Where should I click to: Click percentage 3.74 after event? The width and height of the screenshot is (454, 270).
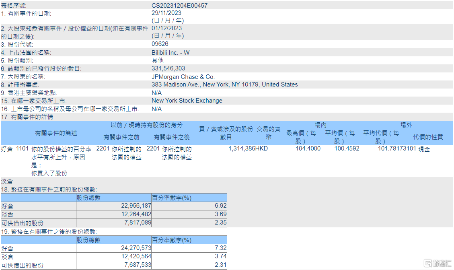221,256
